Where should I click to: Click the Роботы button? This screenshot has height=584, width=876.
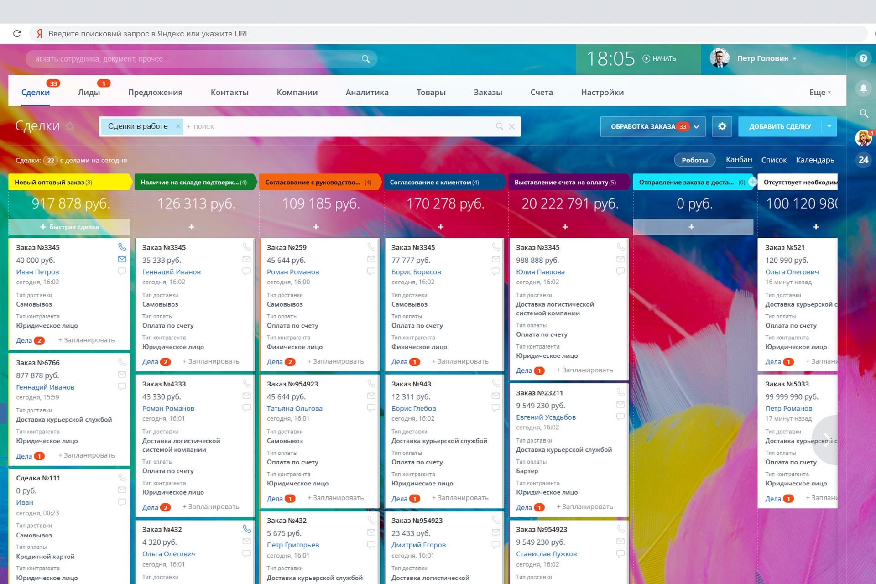coord(694,160)
